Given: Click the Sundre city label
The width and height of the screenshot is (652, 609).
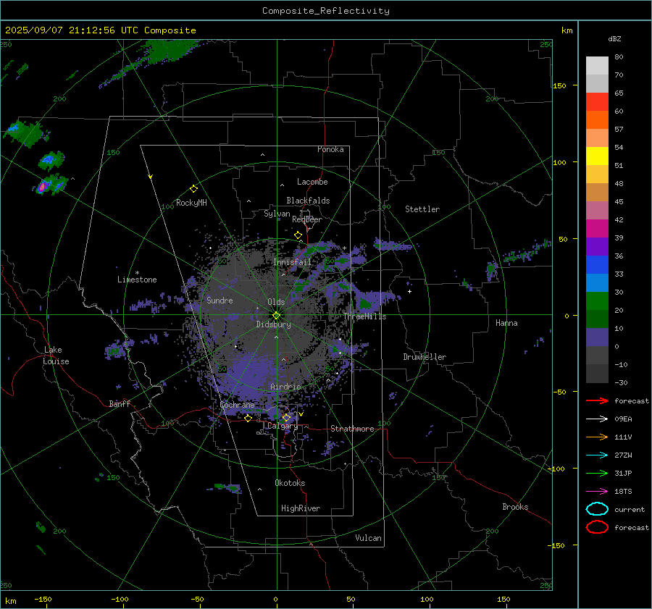Looking at the screenshot, I should tap(220, 300).
